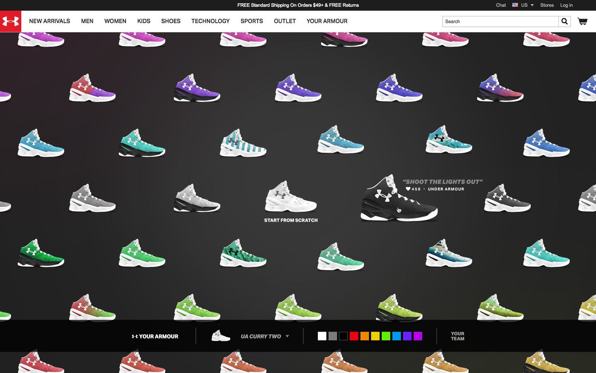
Task: Click the Under Armour creator name beside 459
Action: point(446,189)
